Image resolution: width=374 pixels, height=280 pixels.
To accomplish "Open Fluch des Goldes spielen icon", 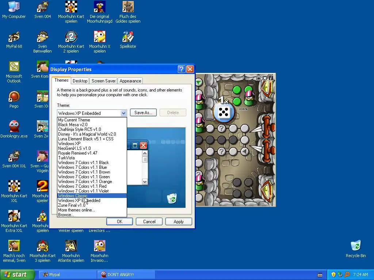I will click(x=128, y=12).
